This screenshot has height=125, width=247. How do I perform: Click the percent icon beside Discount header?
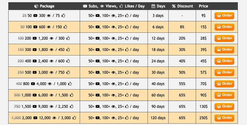click(174, 6)
